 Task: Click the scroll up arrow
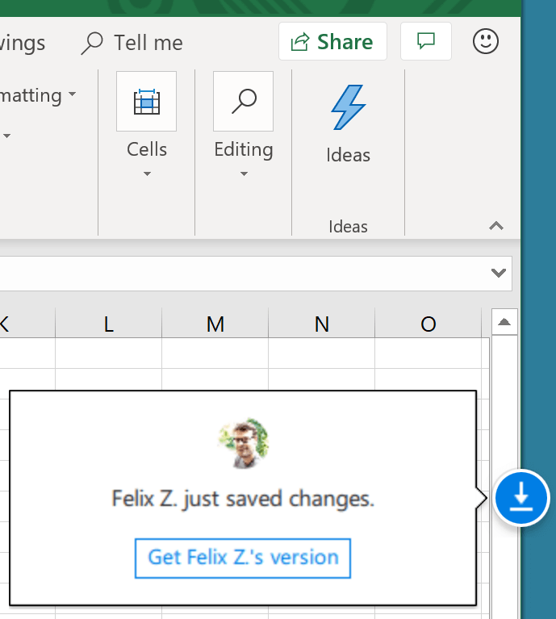pyautogui.click(x=504, y=322)
